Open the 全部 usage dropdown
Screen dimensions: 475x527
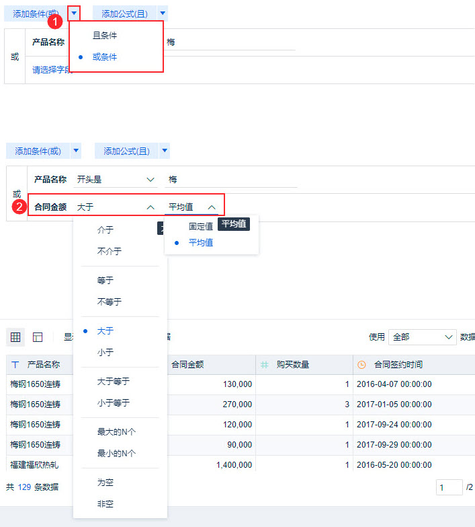(x=423, y=337)
